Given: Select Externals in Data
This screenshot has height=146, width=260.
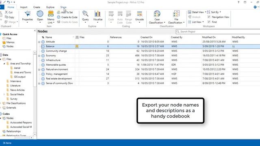Looking at the screenshot, I should 9,108.
